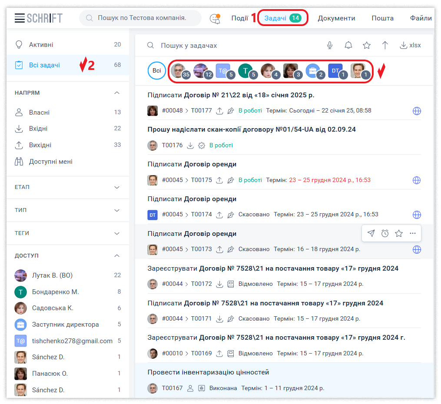Click the send icon in hover toolbar
The height and width of the screenshot is (404, 441).
(371, 233)
